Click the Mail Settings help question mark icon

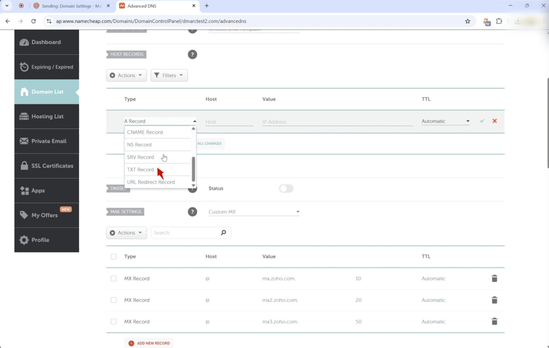coord(192,212)
